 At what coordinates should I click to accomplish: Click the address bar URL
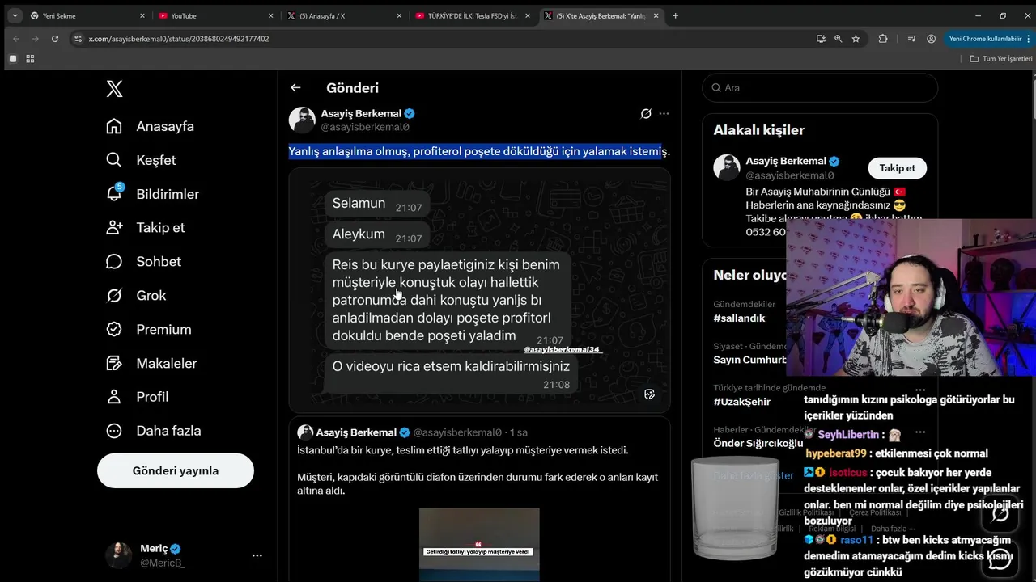178,39
